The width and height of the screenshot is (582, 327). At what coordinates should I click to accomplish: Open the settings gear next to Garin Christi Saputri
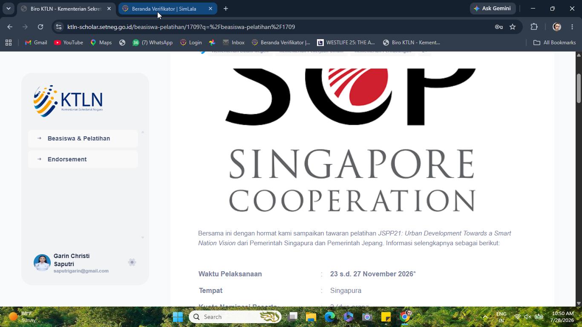point(132,262)
